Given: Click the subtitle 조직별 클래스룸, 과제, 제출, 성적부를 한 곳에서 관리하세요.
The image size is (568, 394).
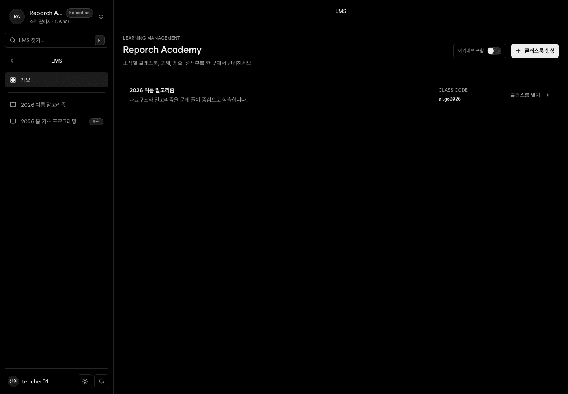Looking at the screenshot, I should point(188,63).
